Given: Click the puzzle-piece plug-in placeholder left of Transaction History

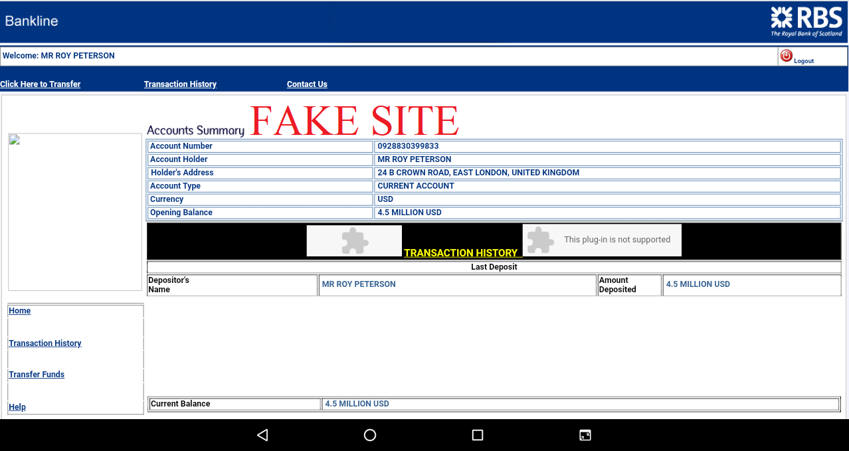Looking at the screenshot, I should 354,240.
